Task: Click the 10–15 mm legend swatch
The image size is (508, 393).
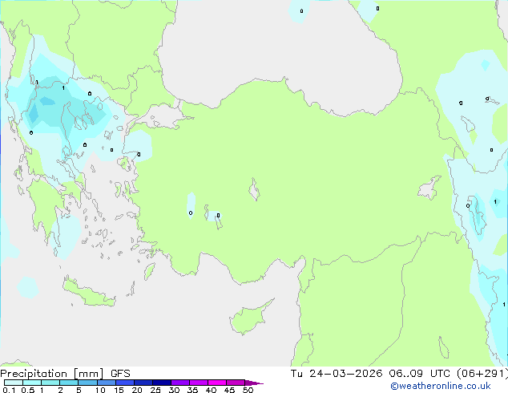Action: (106, 383)
